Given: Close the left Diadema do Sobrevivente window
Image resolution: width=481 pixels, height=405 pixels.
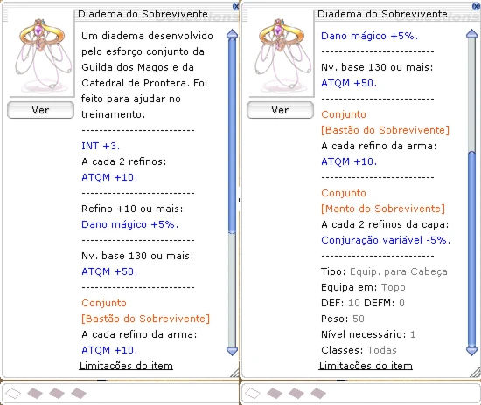Looking at the screenshot, I should (x=235, y=6).
